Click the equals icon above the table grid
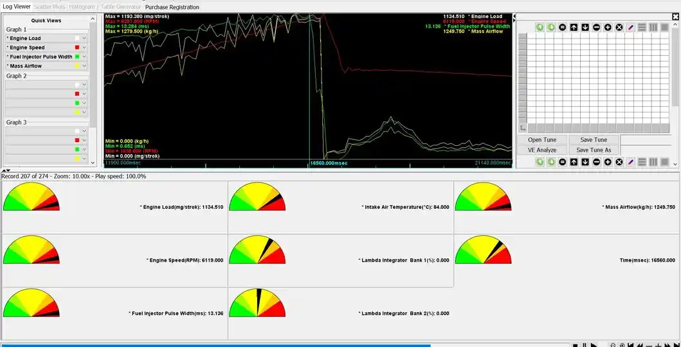Screen dimensions: 681x347 tap(562, 28)
